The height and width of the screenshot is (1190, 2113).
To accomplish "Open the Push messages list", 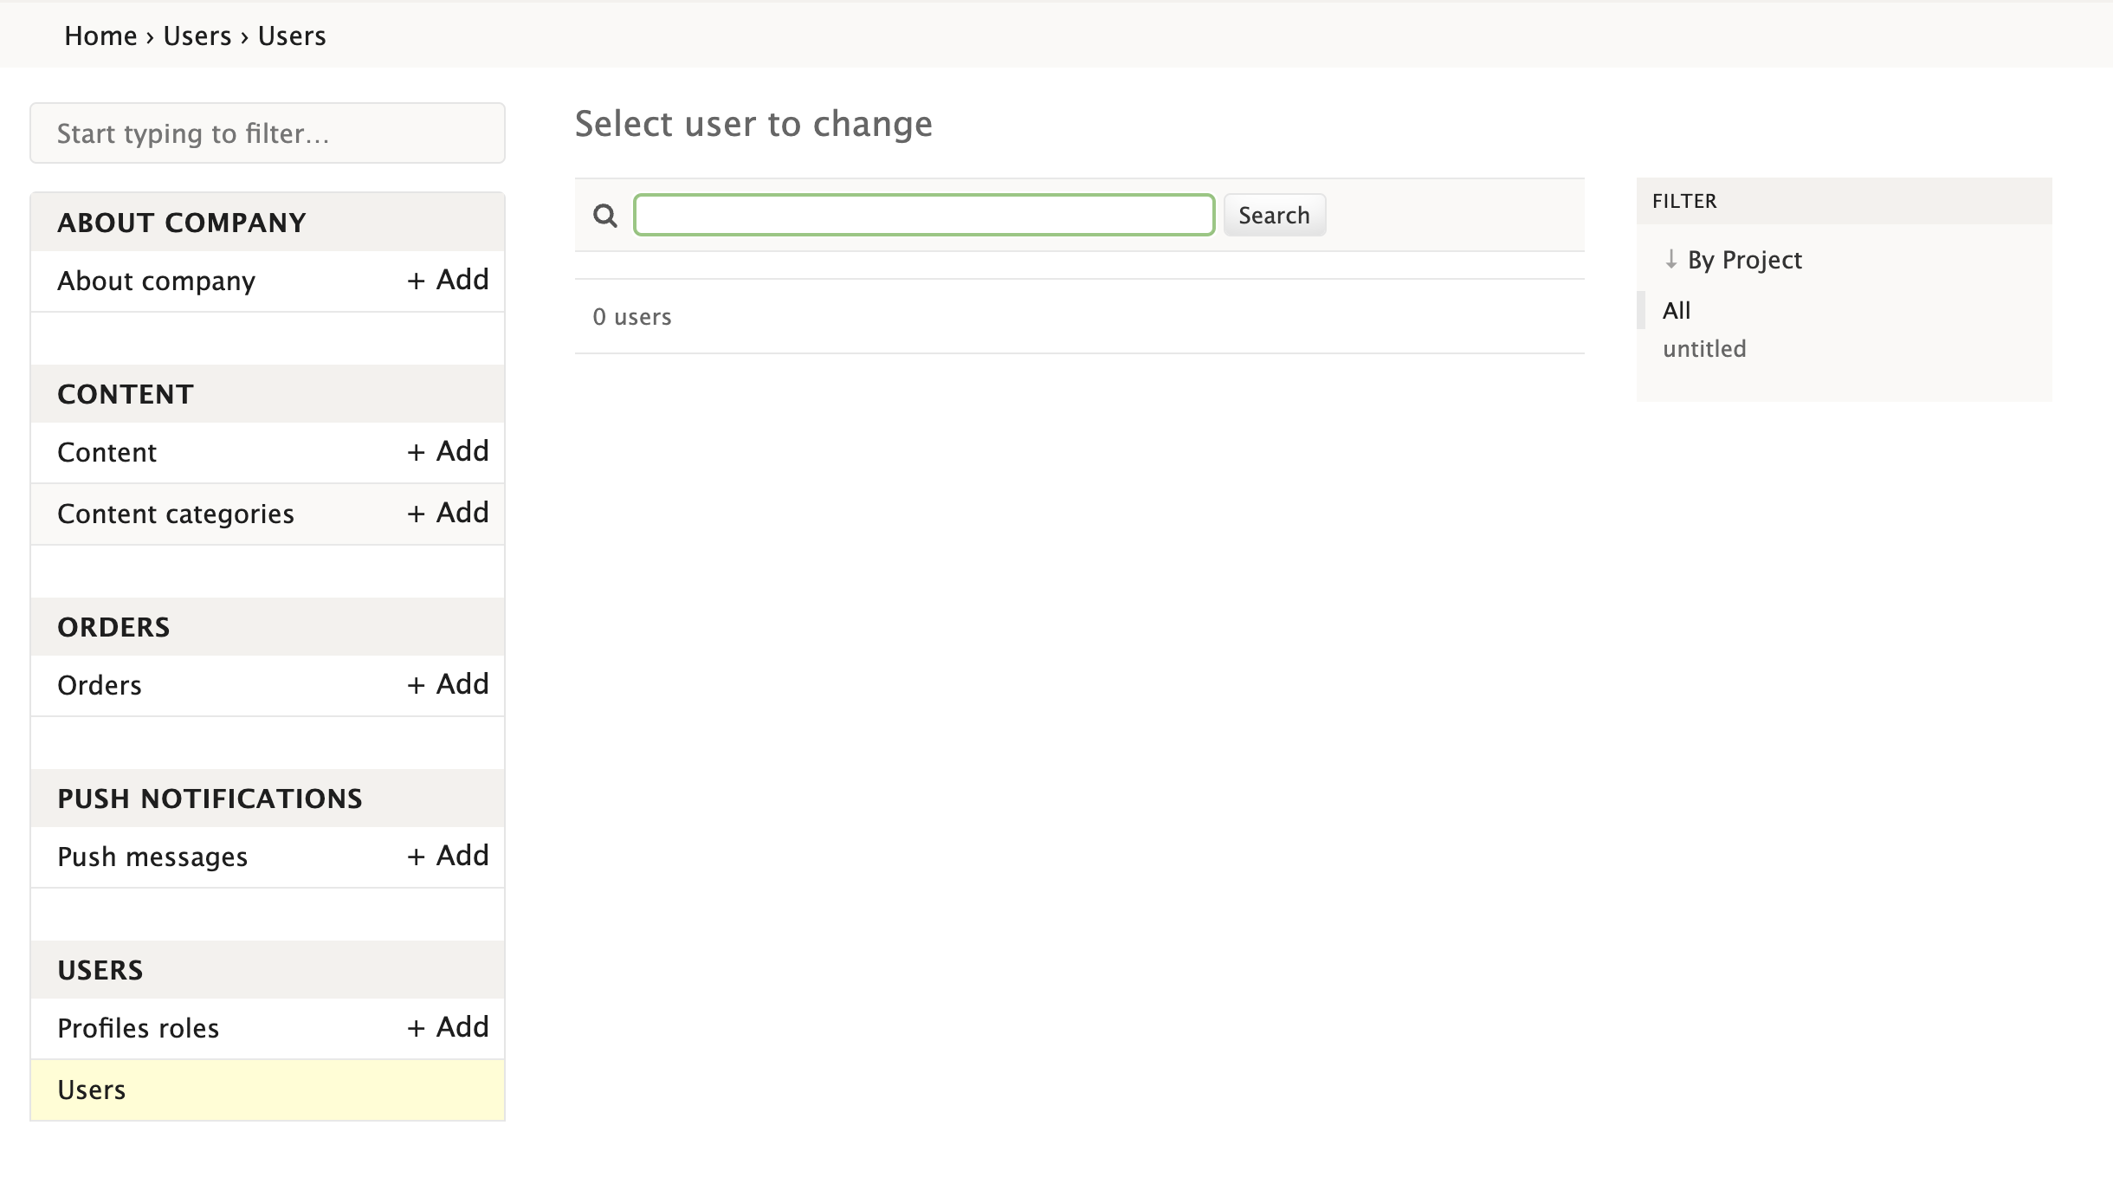I will 152,857.
